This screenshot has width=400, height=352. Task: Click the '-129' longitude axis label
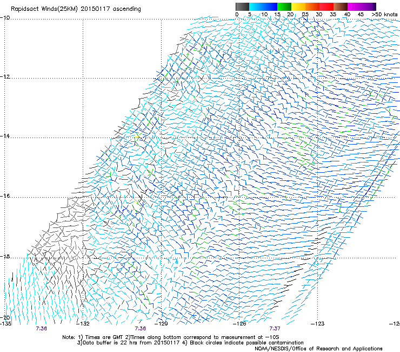[x=162, y=324]
